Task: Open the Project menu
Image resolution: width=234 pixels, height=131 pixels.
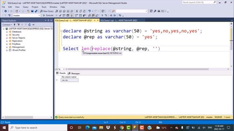Action: click(35, 7)
